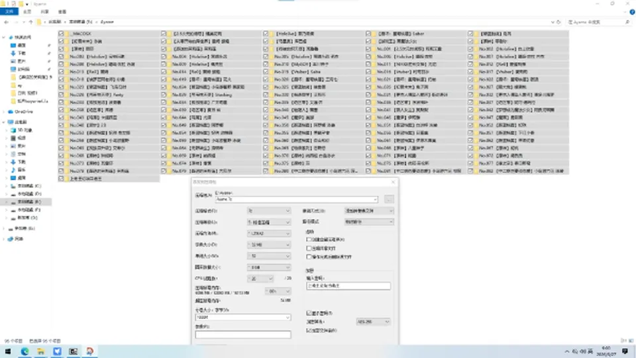Viewport: 636px width, 358px height.
Task: Open the CPU threads dropdown
Action: coord(260,279)
